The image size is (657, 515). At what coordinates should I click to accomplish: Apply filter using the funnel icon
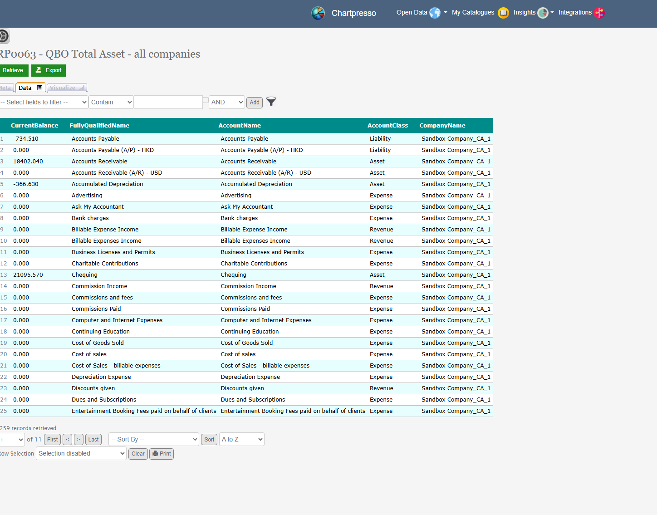[x=271, y=102]
